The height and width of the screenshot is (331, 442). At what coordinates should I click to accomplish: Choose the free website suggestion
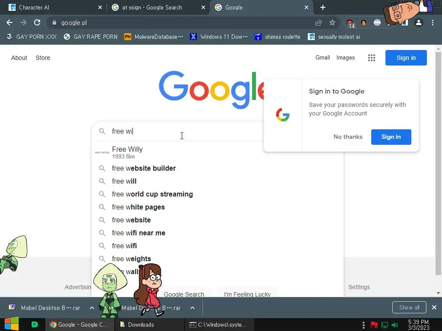click(218, 220)
